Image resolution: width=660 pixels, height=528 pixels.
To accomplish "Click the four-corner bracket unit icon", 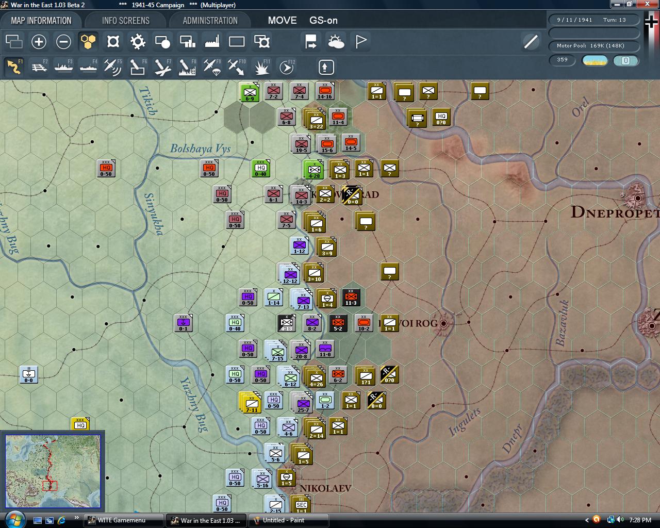I will tap(113, 42).
